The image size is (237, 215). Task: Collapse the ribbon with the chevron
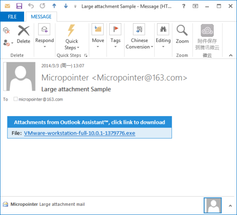pyautogui.click(x=230, y=55)
